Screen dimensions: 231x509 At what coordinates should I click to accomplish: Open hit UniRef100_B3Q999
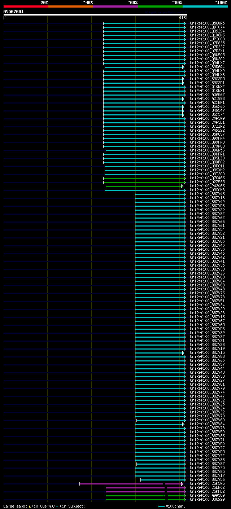tap(207, 499)
